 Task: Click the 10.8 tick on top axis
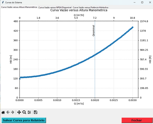(132, 18)
